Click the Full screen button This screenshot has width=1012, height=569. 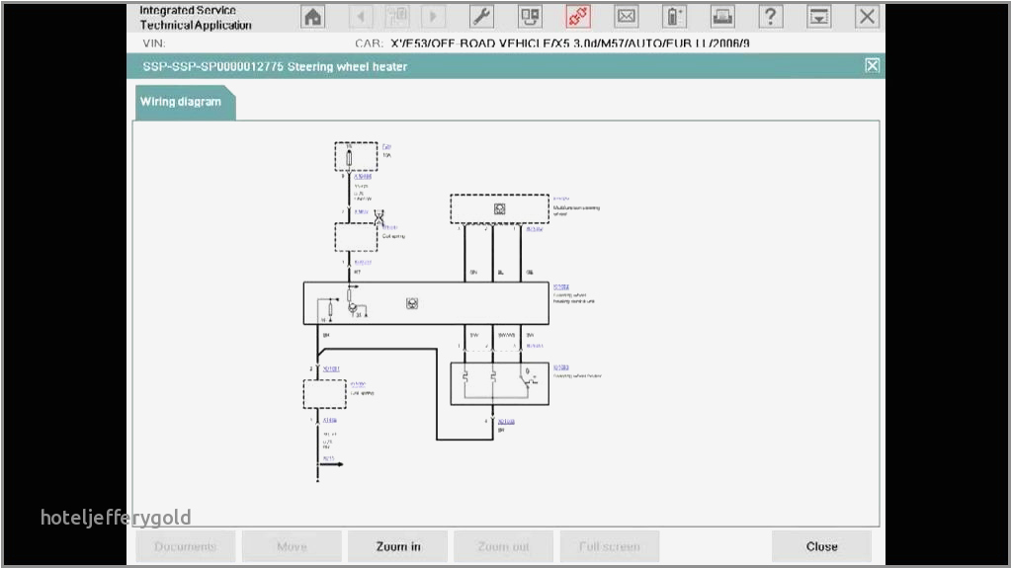point(610,545)
